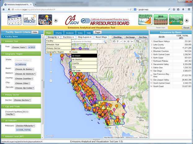Click the 2010 Regulation icon

point(160,19)
